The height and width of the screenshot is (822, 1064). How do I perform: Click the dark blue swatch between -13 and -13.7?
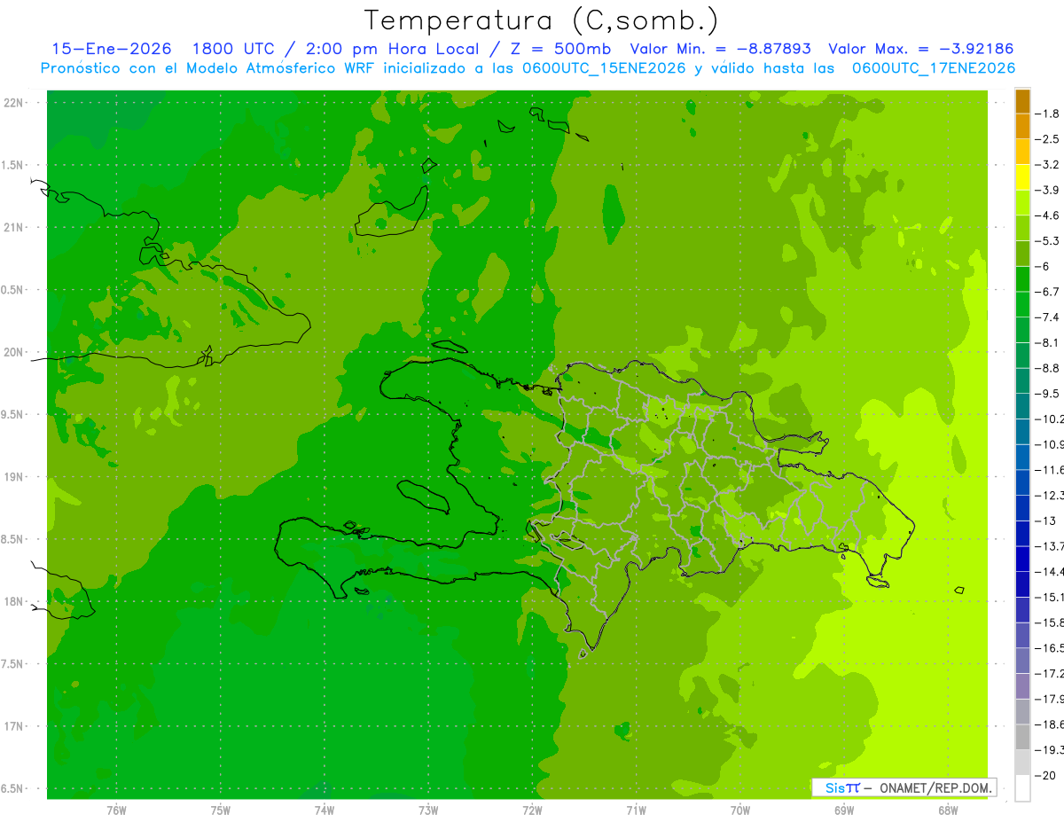[x=1022, y=533]
